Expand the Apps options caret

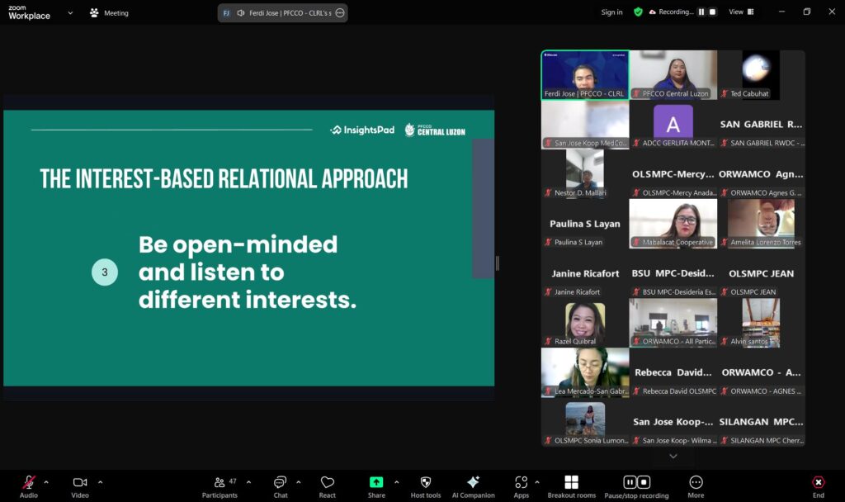(536, 482)
